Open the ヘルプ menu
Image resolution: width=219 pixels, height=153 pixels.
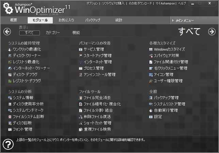182,3
